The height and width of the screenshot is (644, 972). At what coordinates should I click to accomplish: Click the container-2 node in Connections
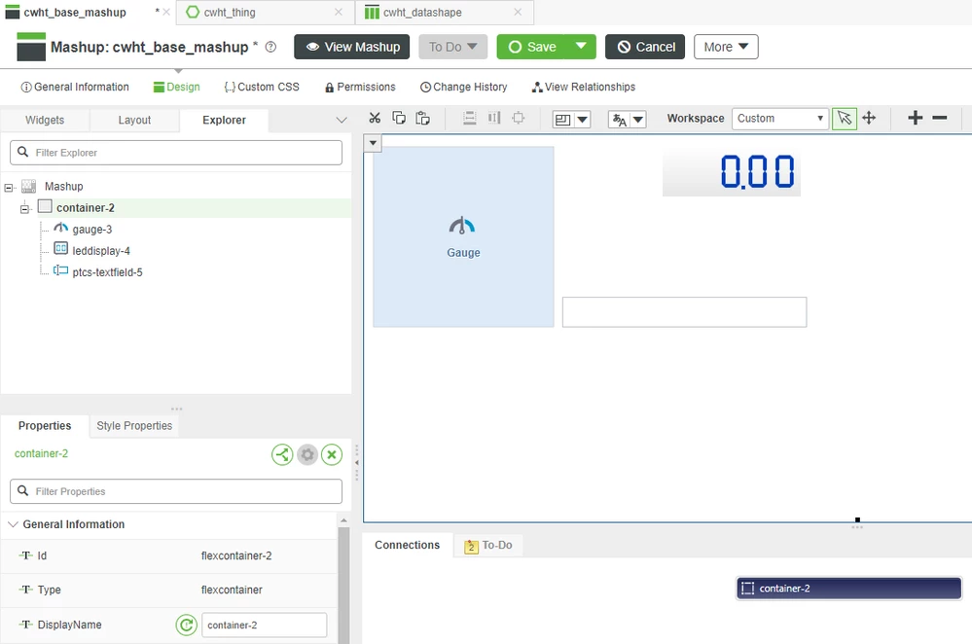pyautogui.click(x=848, y=589)
